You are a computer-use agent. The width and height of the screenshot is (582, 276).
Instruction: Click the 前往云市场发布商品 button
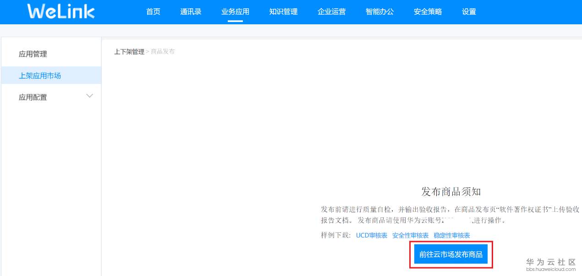[x=450, y=254]
